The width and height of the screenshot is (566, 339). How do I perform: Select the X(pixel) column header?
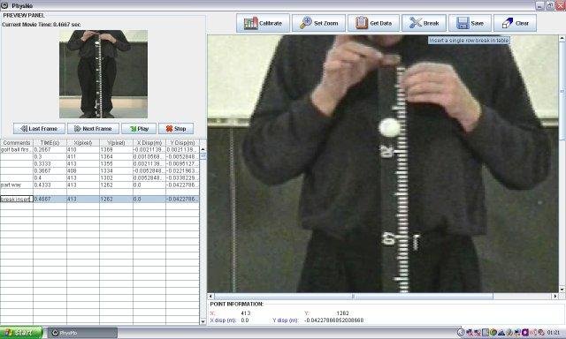[83, 143]
